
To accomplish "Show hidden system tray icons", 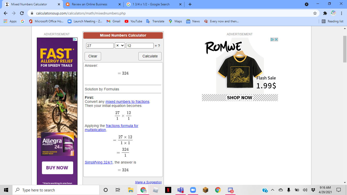I will click(273, 190).
